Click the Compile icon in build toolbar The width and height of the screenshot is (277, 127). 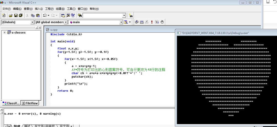[136, 22]
